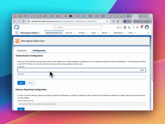
Task: Expand the Accounts tab dropdown chevron
Action: click(x=75, y=33)
